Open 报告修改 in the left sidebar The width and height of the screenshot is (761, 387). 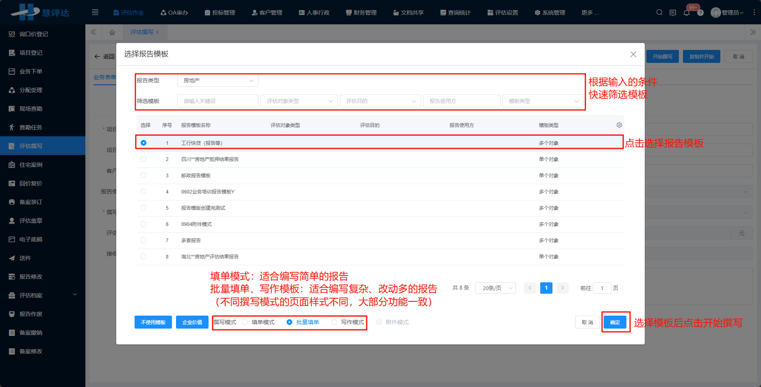[31, 277]
